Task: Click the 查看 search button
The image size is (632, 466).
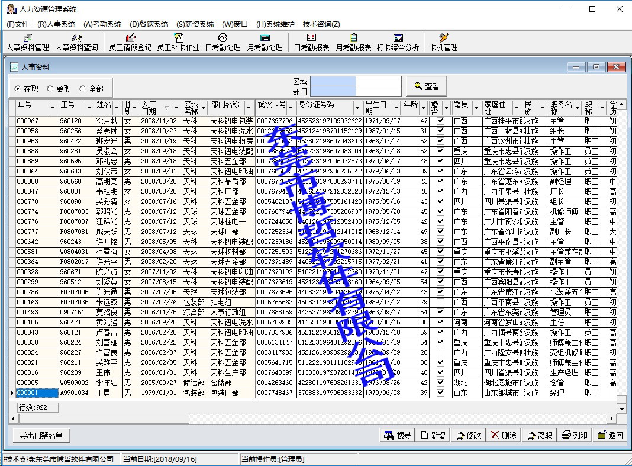Action: [427, 86]
